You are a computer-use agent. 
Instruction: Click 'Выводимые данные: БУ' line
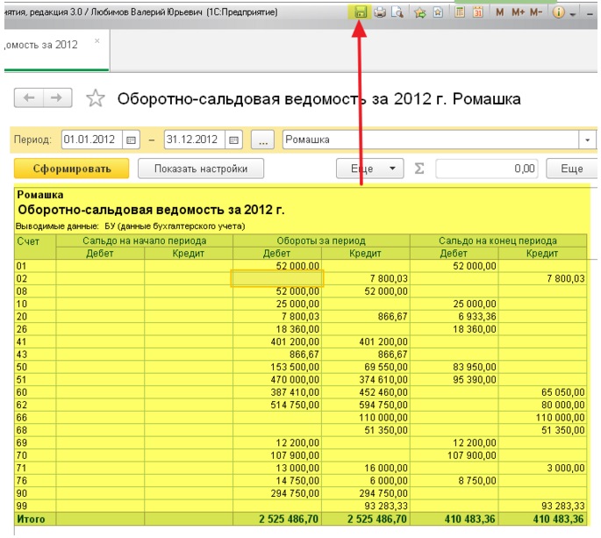pos(130,226)
